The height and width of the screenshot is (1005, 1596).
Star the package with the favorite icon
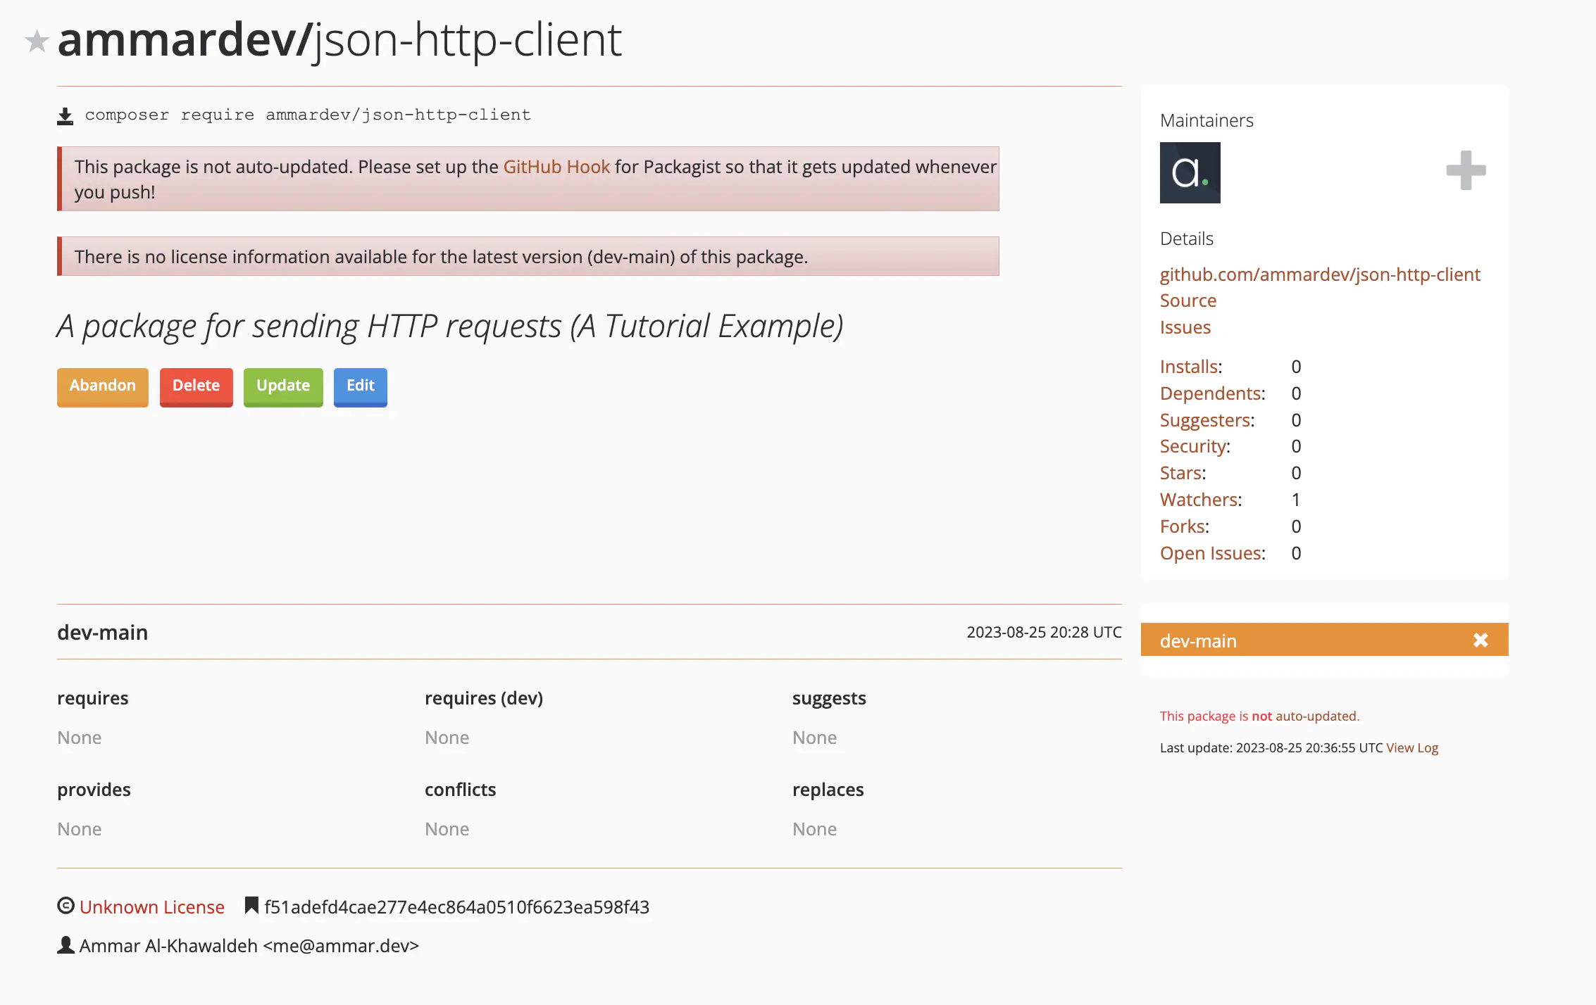click(x=37, y=42)
